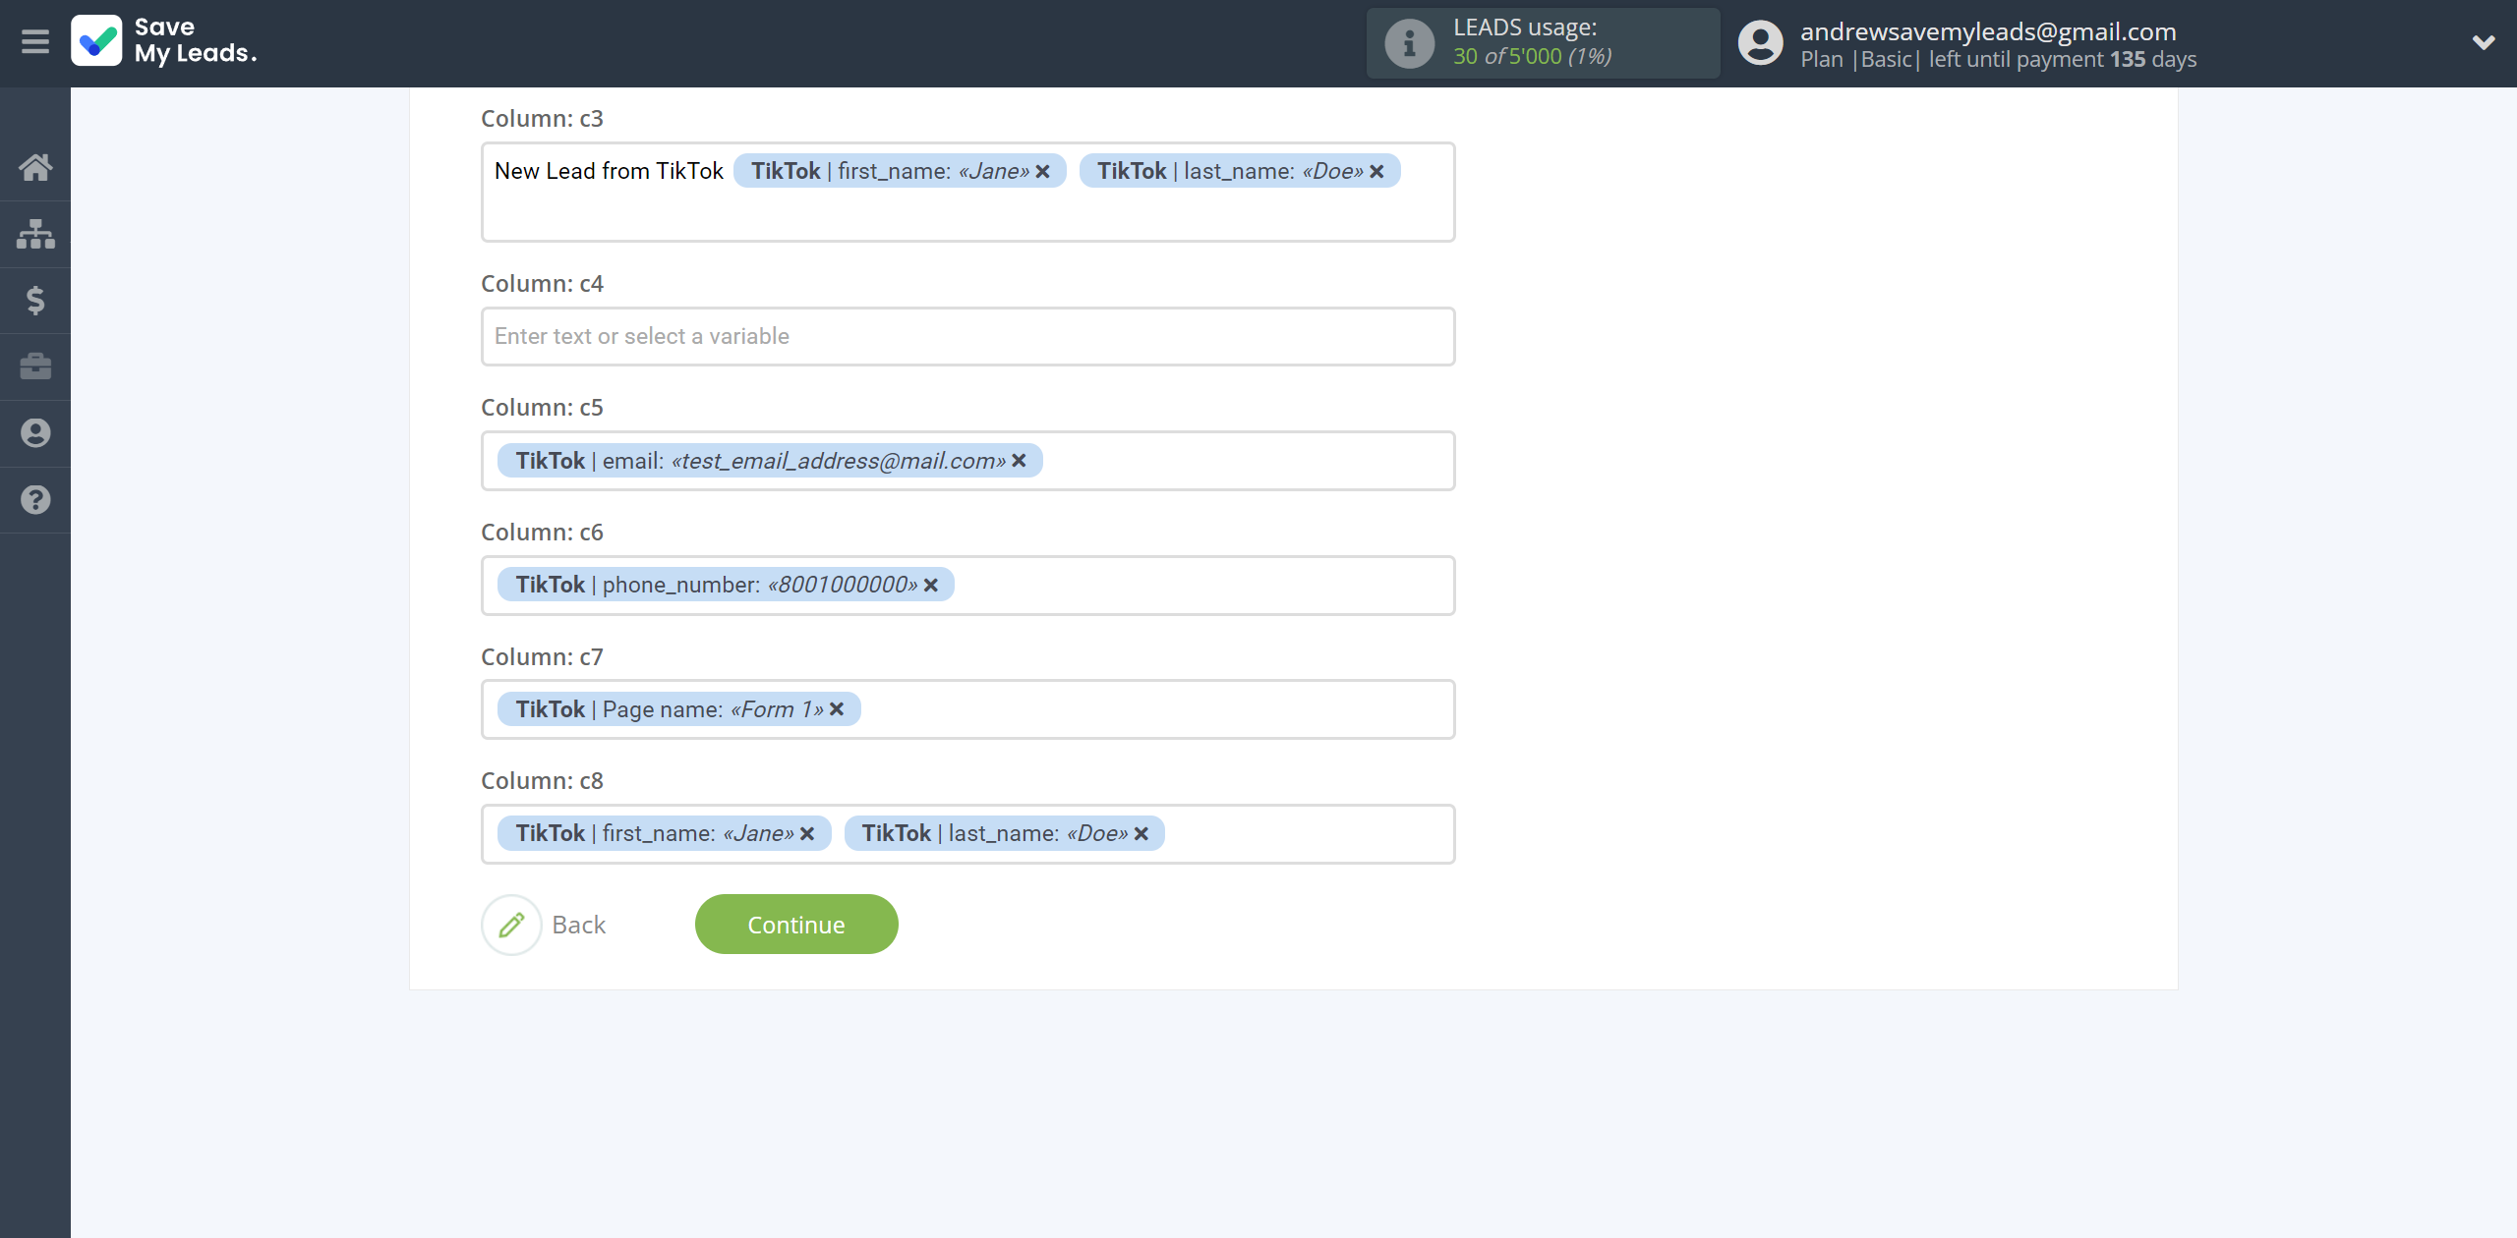Open the billing dollar icon in the sidebar
Screen dimensions: 2517x1238
(35, 300)
